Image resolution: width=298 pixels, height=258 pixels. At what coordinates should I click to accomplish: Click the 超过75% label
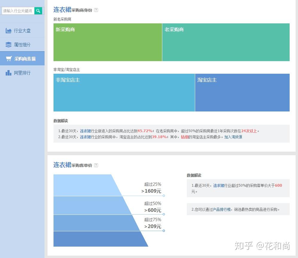point(153,220)
